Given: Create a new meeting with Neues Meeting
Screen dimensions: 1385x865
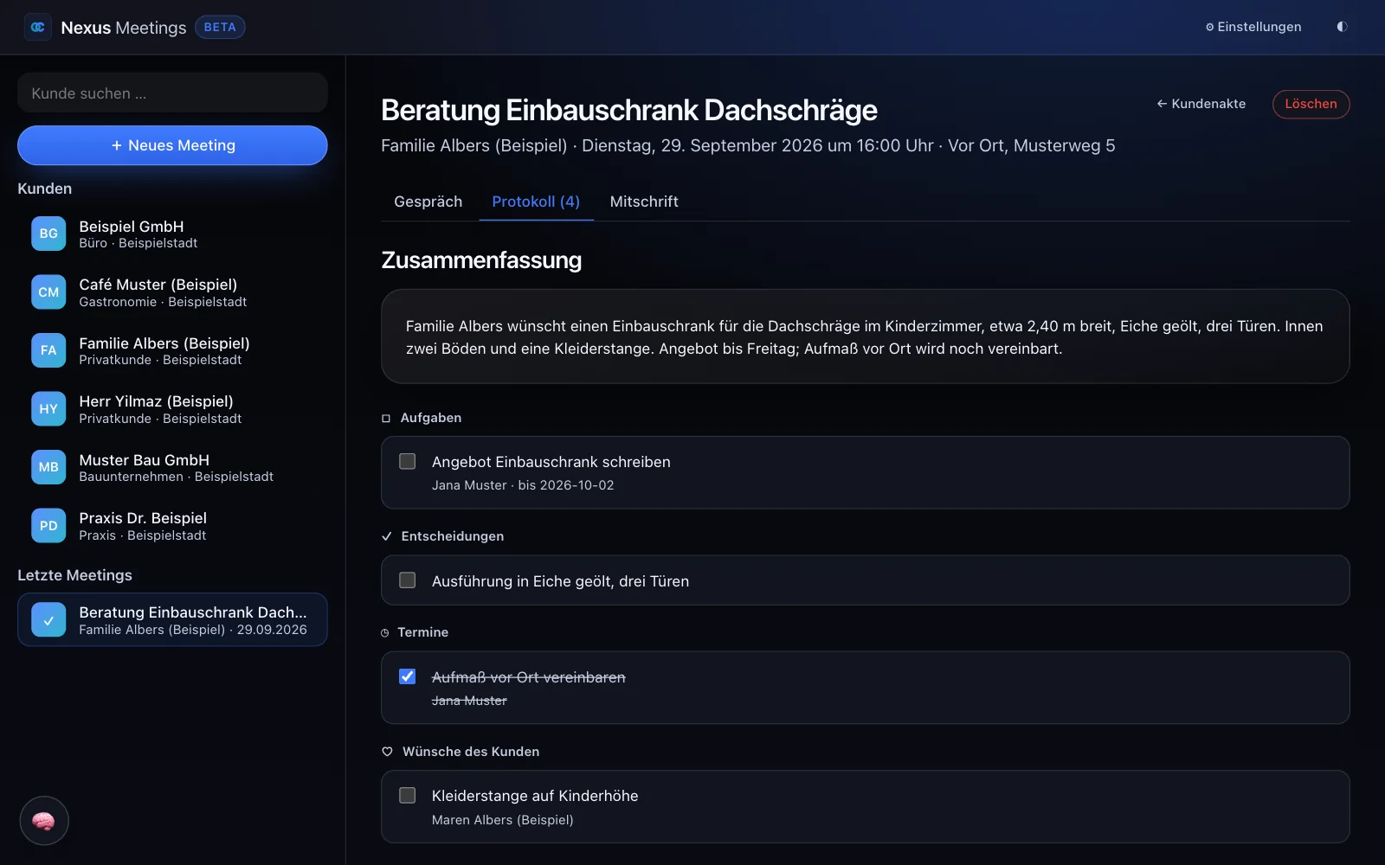Looking at the screenshot, I should click(172, 145).
